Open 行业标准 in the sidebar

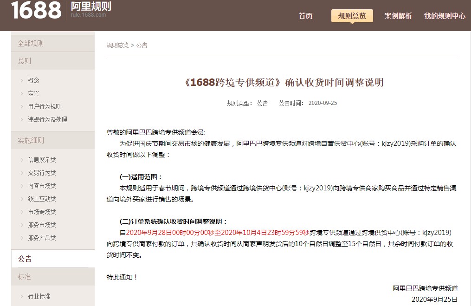pyautogui.click(x=39, y=296)
